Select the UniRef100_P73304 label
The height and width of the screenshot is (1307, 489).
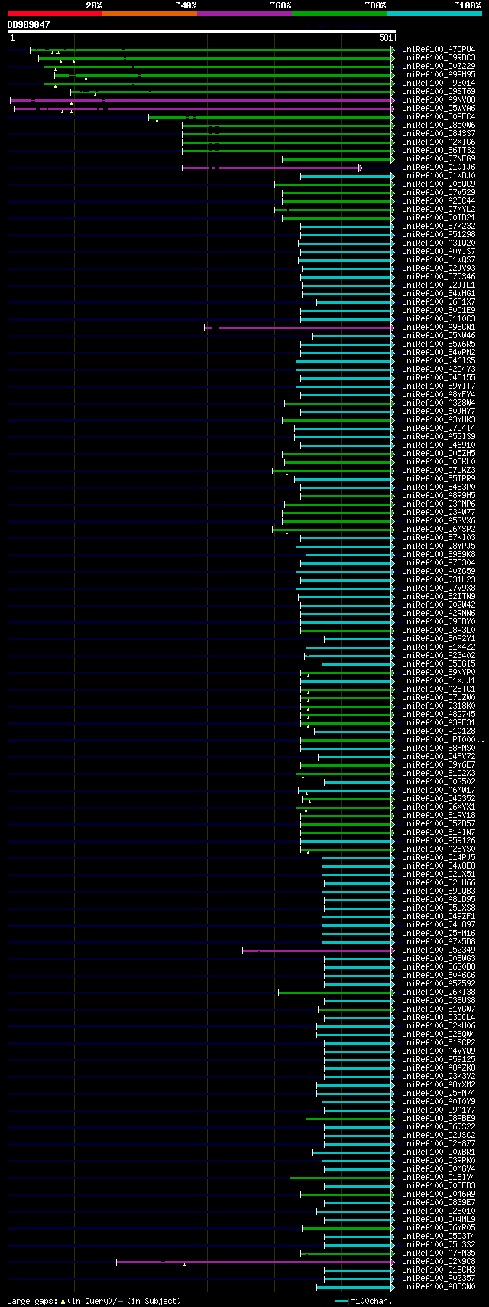[439, 563]
